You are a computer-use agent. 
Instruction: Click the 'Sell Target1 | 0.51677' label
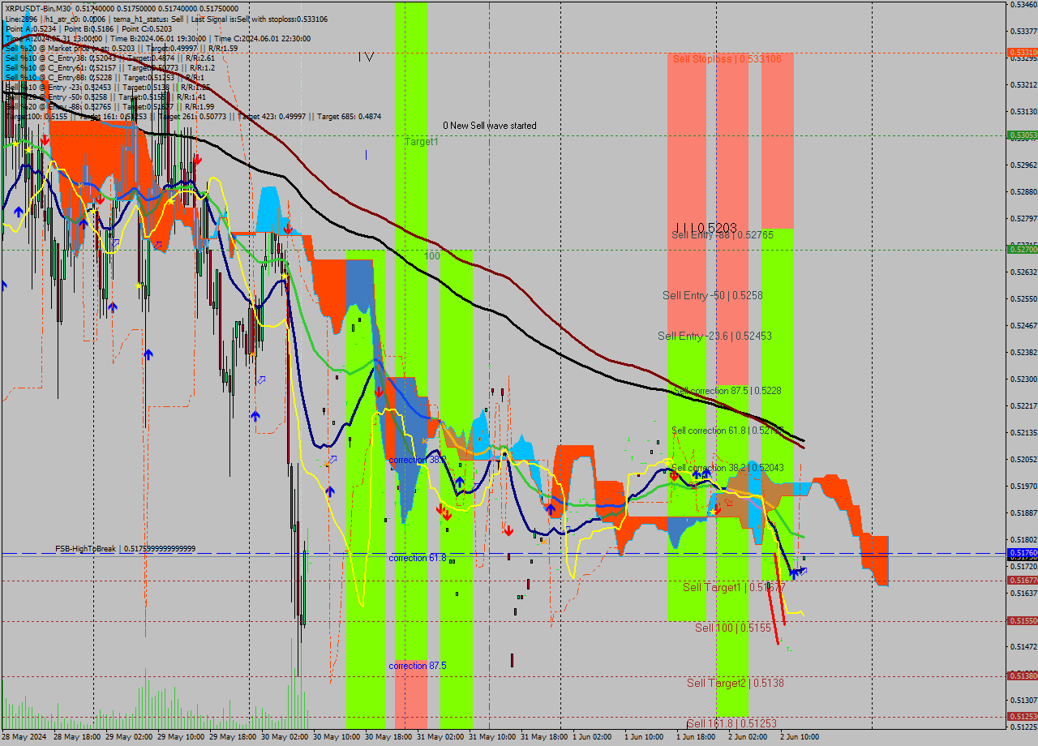(734, 587)
